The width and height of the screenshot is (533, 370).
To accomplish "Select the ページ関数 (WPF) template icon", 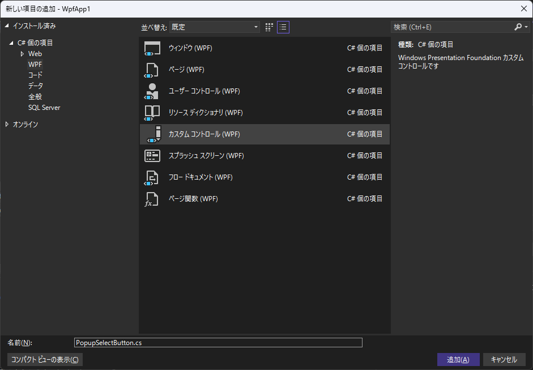I will click(x=152, y=199).
